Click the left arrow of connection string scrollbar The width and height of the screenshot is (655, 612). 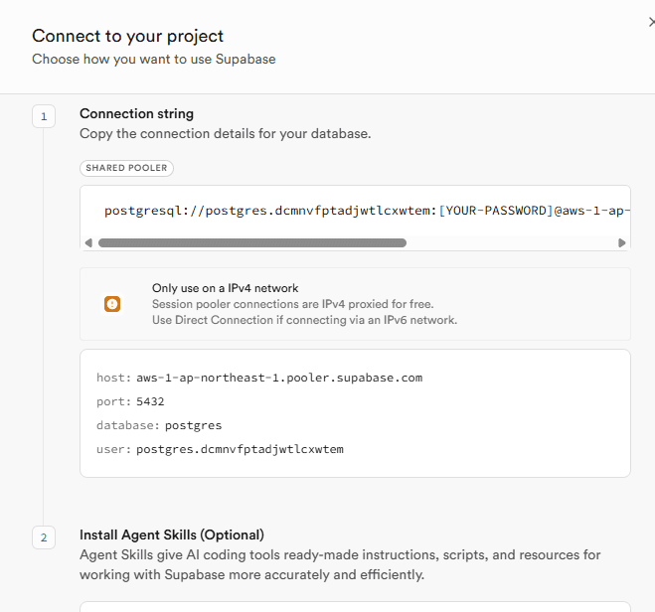[x=88, y=243]
